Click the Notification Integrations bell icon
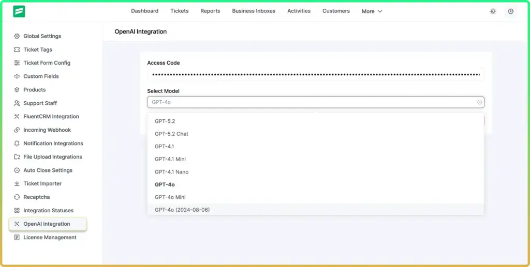Viewport: 530px width, 267px height. [x=17, y=143]
